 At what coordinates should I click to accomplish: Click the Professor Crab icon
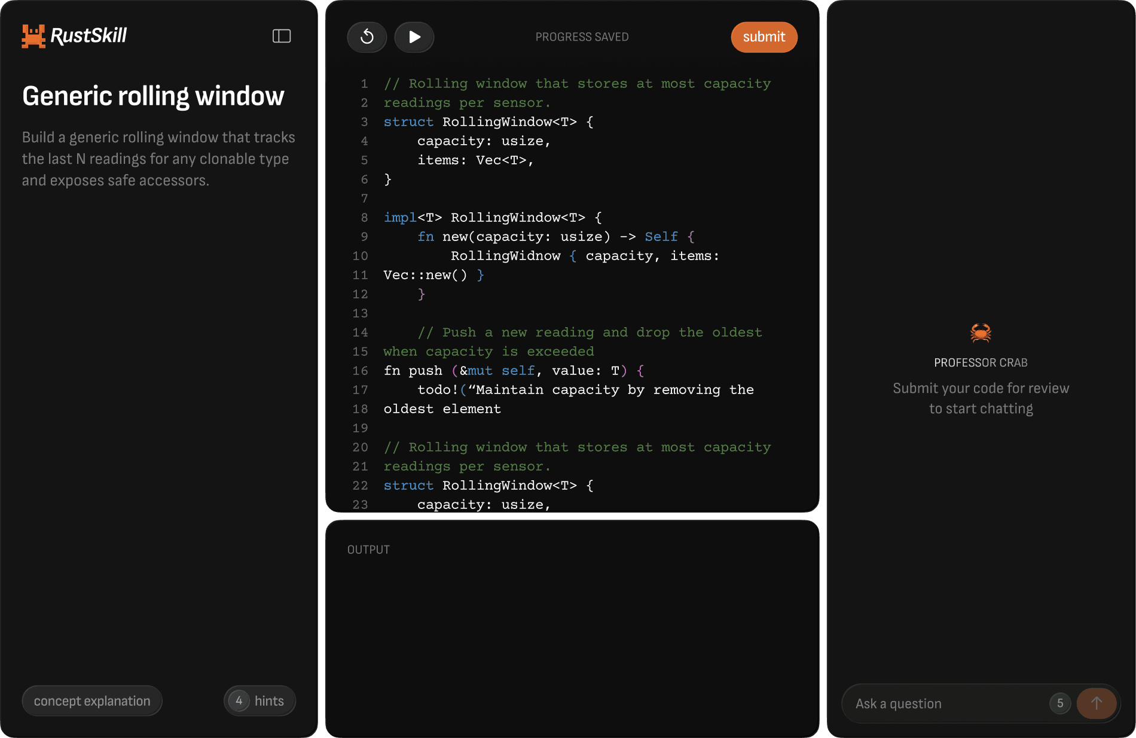click(981, 333)
